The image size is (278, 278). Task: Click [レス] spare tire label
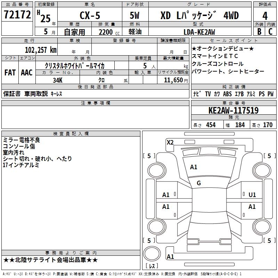coord(152,265)
